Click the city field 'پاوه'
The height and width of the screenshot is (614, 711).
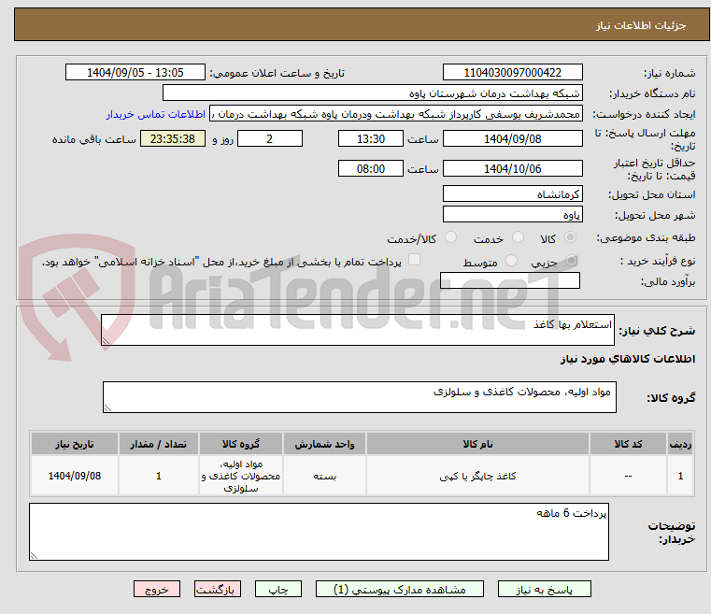pyautogui.click(x=512, y=215)
